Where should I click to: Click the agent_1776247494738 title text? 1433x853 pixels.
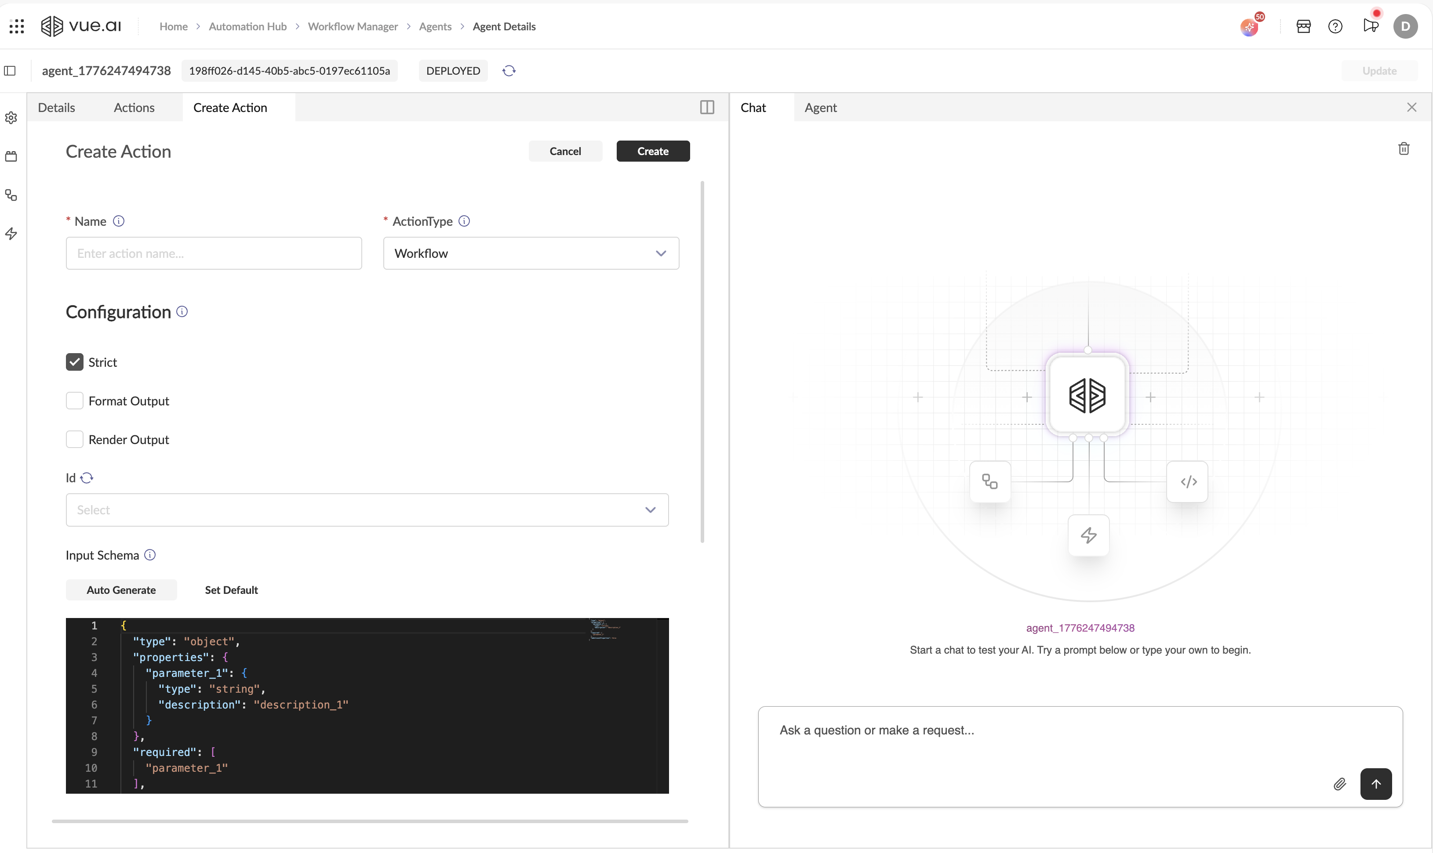[106, 71]
